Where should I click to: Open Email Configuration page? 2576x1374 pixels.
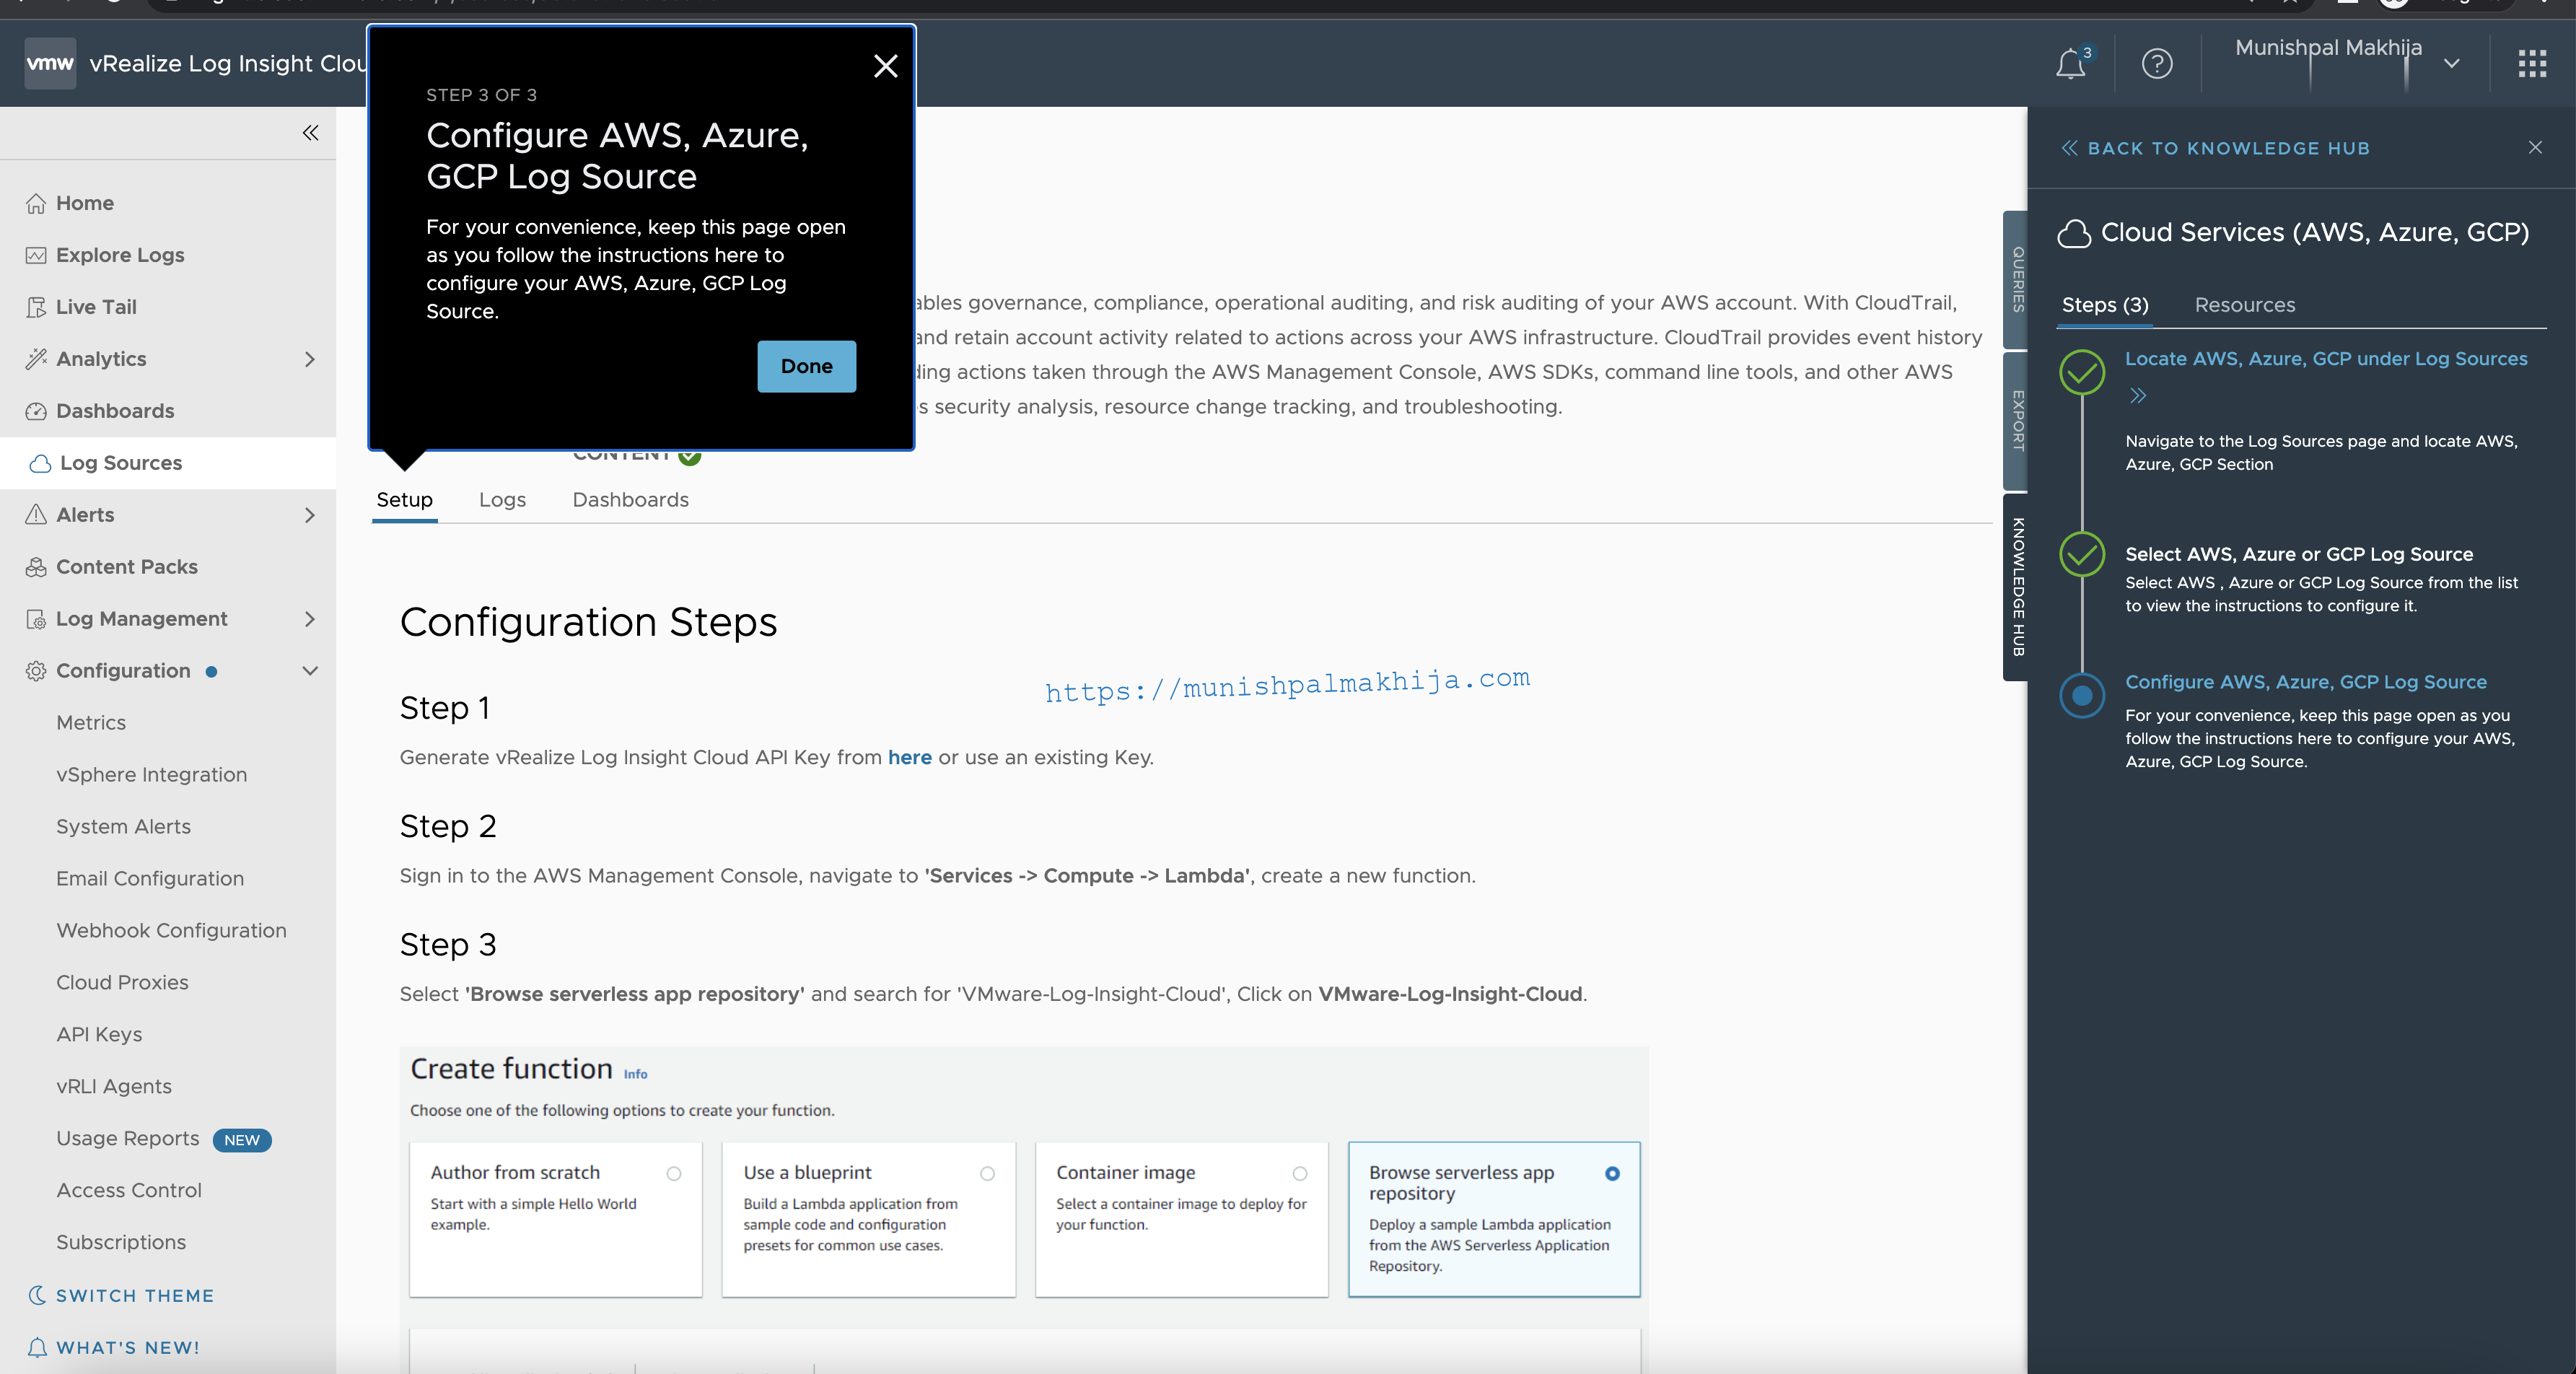coord(149,879)
